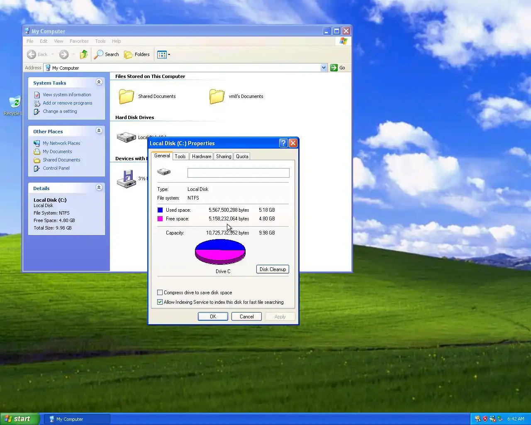Image resolution: width=531 pixels, height=425 pixels.
Task: Switch to the Tools tab in Properties
Action: pyautogui.click(x=180, y=156)
